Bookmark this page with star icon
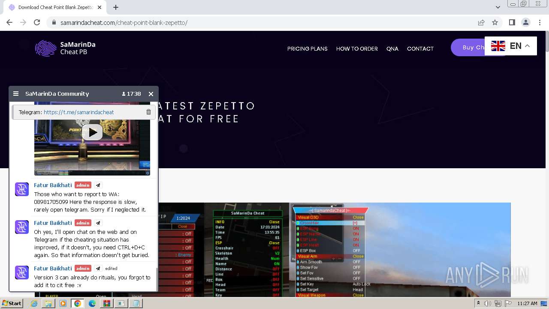 click(x=495, y=22)
